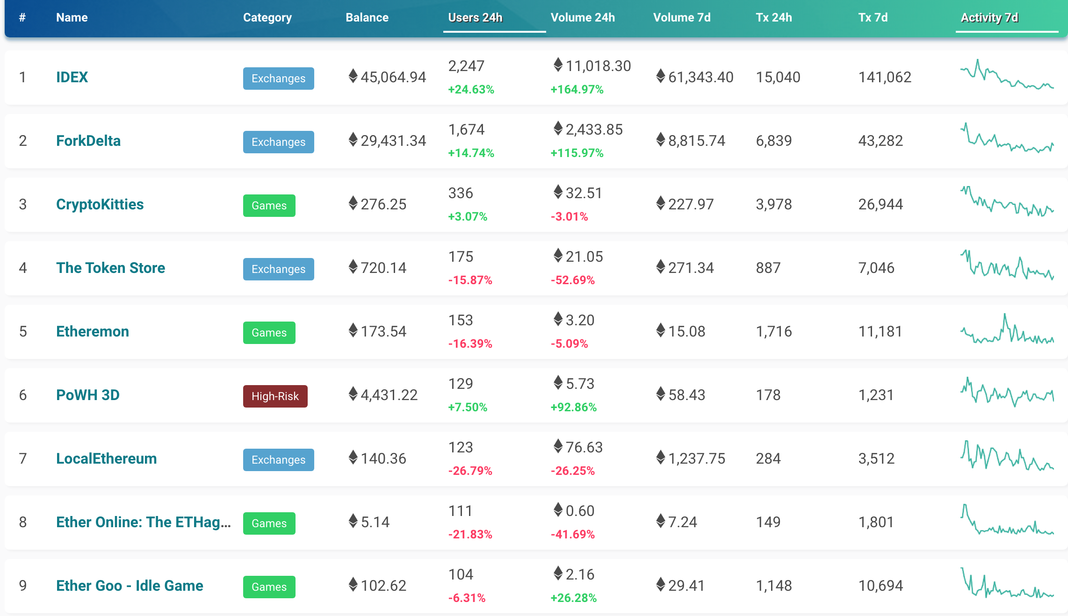Sort by Volume 7d header

pos(682,17)
